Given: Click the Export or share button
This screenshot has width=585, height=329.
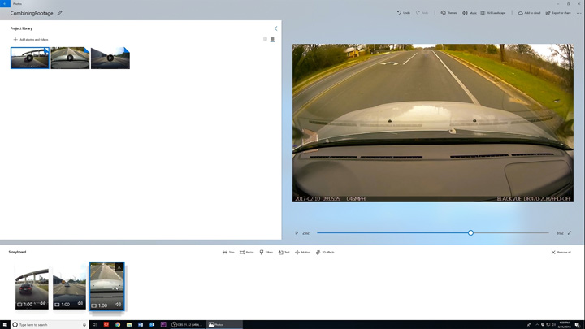Looking at the screenshot, I should point(558,13).
